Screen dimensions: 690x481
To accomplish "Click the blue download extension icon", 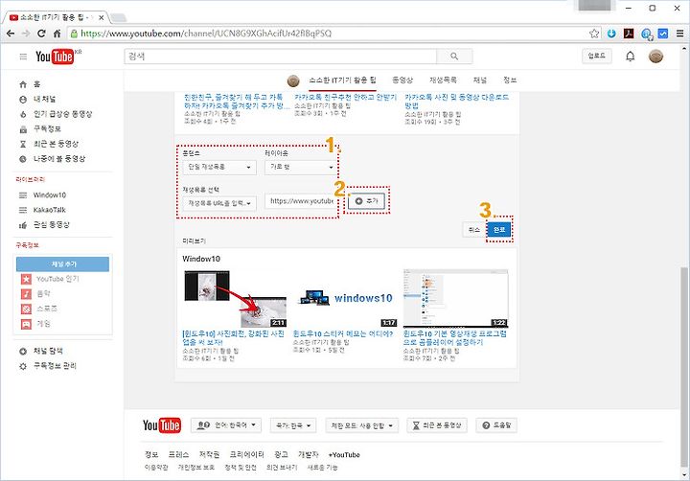I will pyautogui.click(x=611, y=34).
